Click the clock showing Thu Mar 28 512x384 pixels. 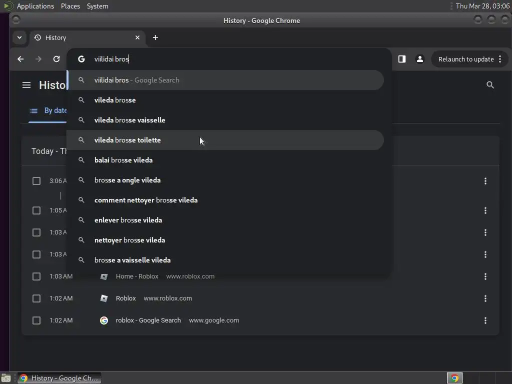click(x=482, y=6)
